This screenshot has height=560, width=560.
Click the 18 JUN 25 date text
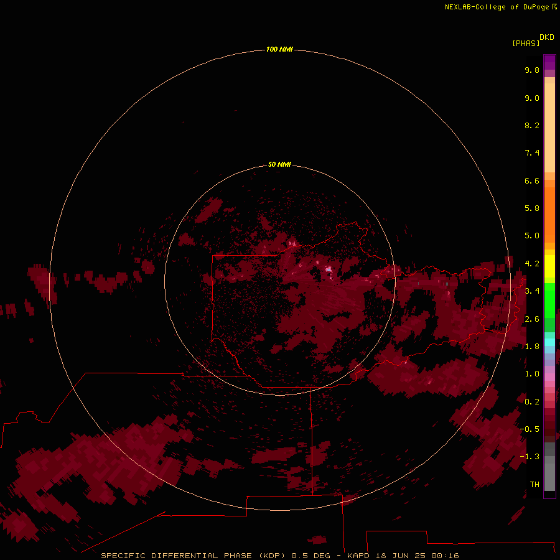tap(400, 556)
